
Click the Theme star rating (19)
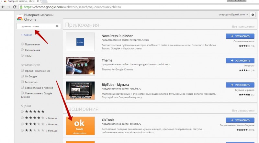pos(247,70)
